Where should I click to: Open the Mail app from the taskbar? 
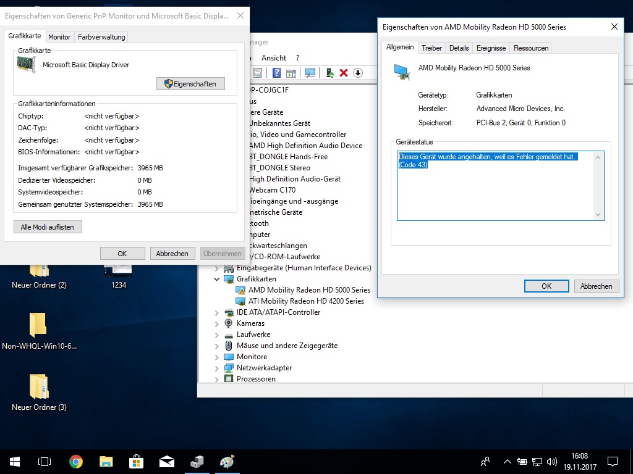click(167, 462)
